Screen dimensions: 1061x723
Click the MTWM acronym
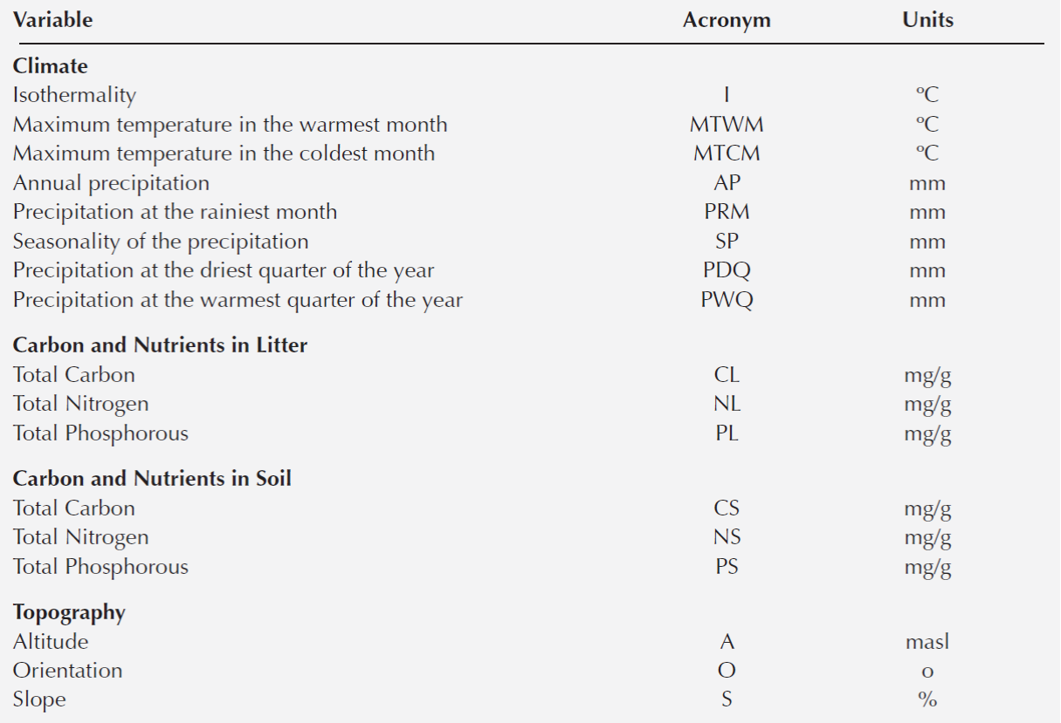pyautogui.click(x=727, y=124)
